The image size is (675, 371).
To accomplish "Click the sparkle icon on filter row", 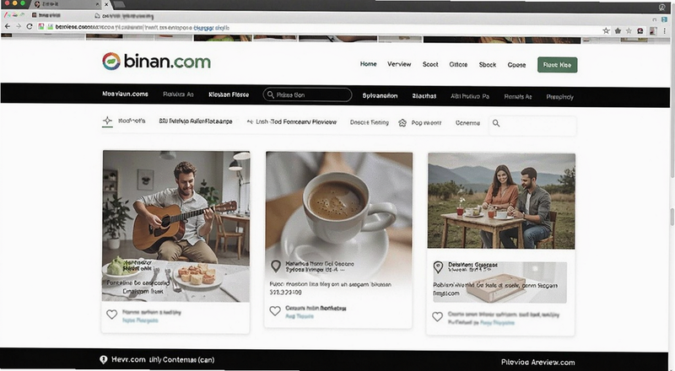I will coord(107,121).
